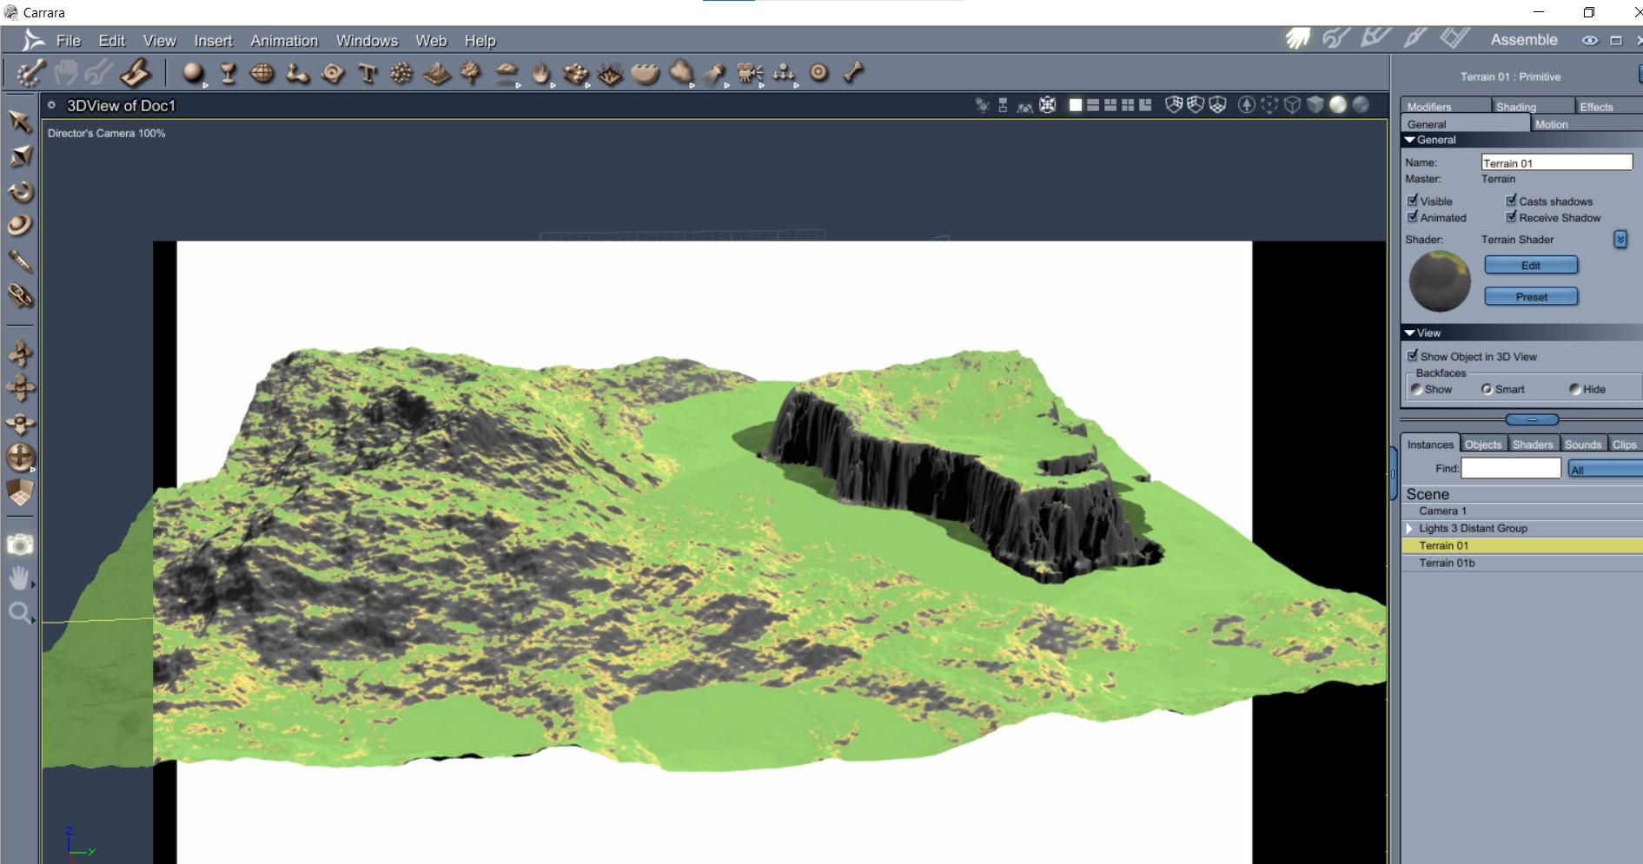
Task: Switch to the Shading tab
Action: [x=1533, y=106]
